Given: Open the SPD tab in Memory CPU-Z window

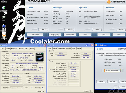Looking at the screenshot, I should [73, 49].
